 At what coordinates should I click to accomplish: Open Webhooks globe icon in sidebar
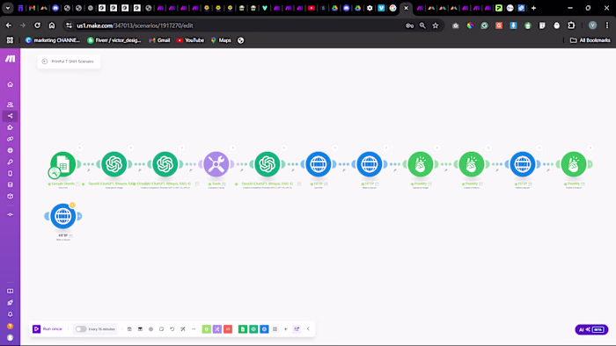[x=11, y=150]
